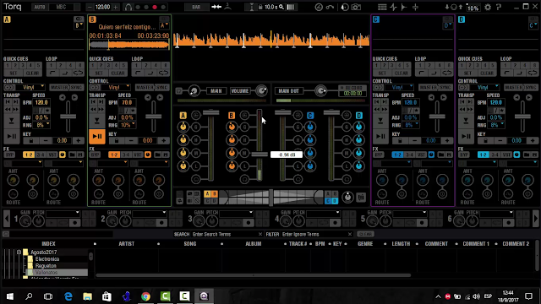Toggle channel A gain G button
541x304 pixels.
tap(195, 127)
